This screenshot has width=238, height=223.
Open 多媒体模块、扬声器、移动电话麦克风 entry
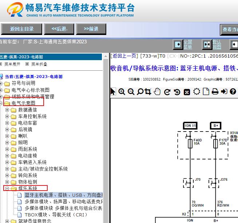[x=64, y=202]
